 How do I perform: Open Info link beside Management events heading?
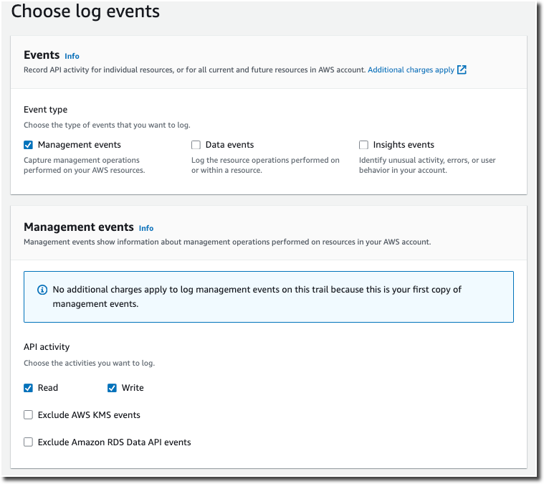click(x=146, y=228)
